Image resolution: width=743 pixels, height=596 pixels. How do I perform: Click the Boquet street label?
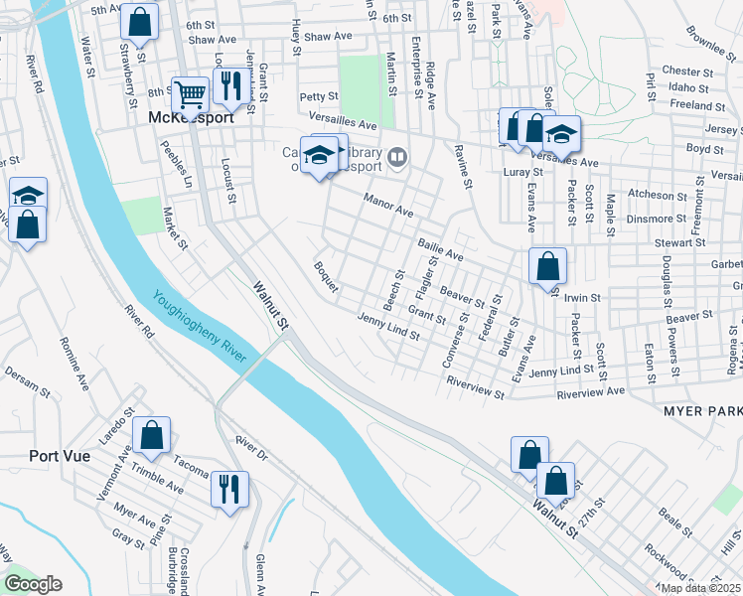click(326, 277)
